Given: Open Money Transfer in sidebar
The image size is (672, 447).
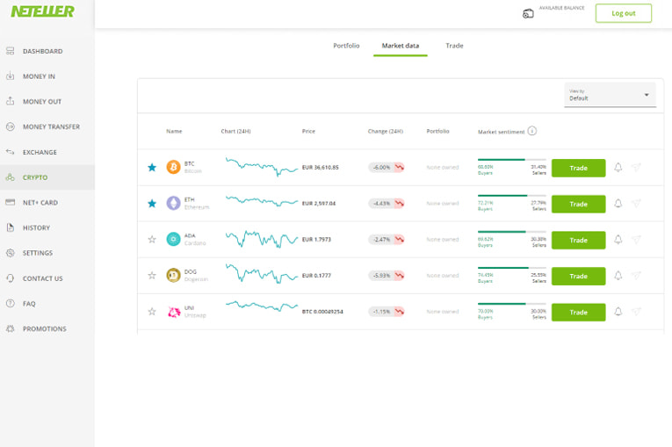Looking at the screenshot, I should (51, 126).
